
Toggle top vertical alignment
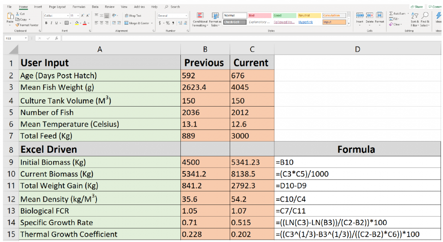pos(96,16)
